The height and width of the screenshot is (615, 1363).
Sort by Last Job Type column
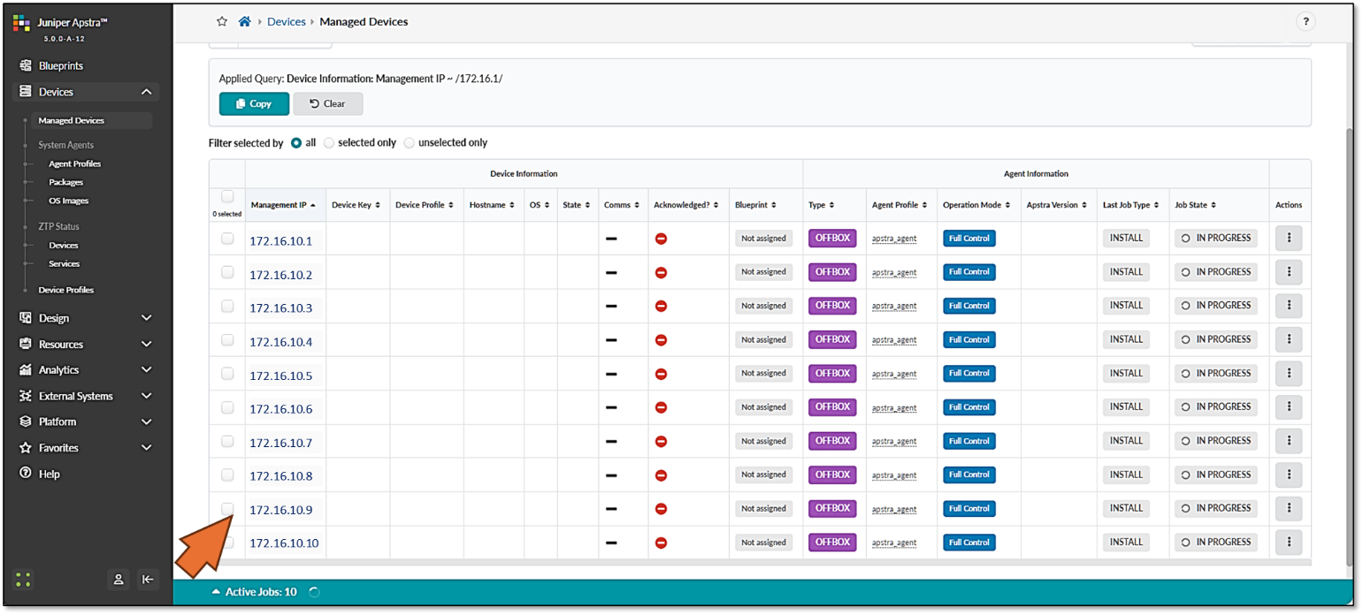tap(1129, 205)
